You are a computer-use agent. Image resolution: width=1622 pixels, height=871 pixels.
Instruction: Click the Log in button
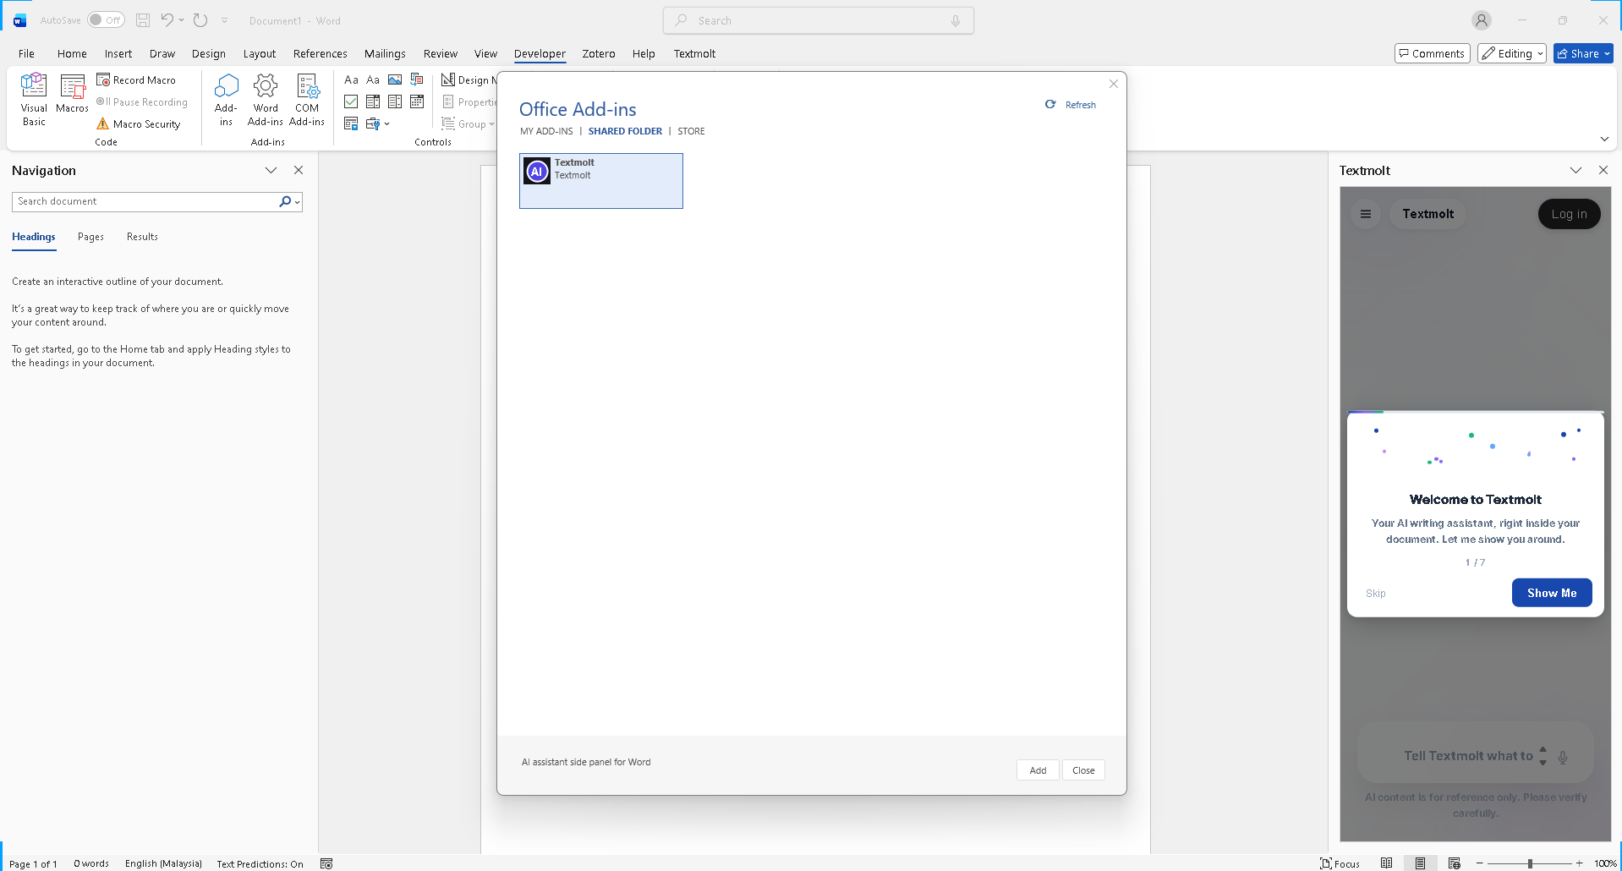pos(1569,214)
